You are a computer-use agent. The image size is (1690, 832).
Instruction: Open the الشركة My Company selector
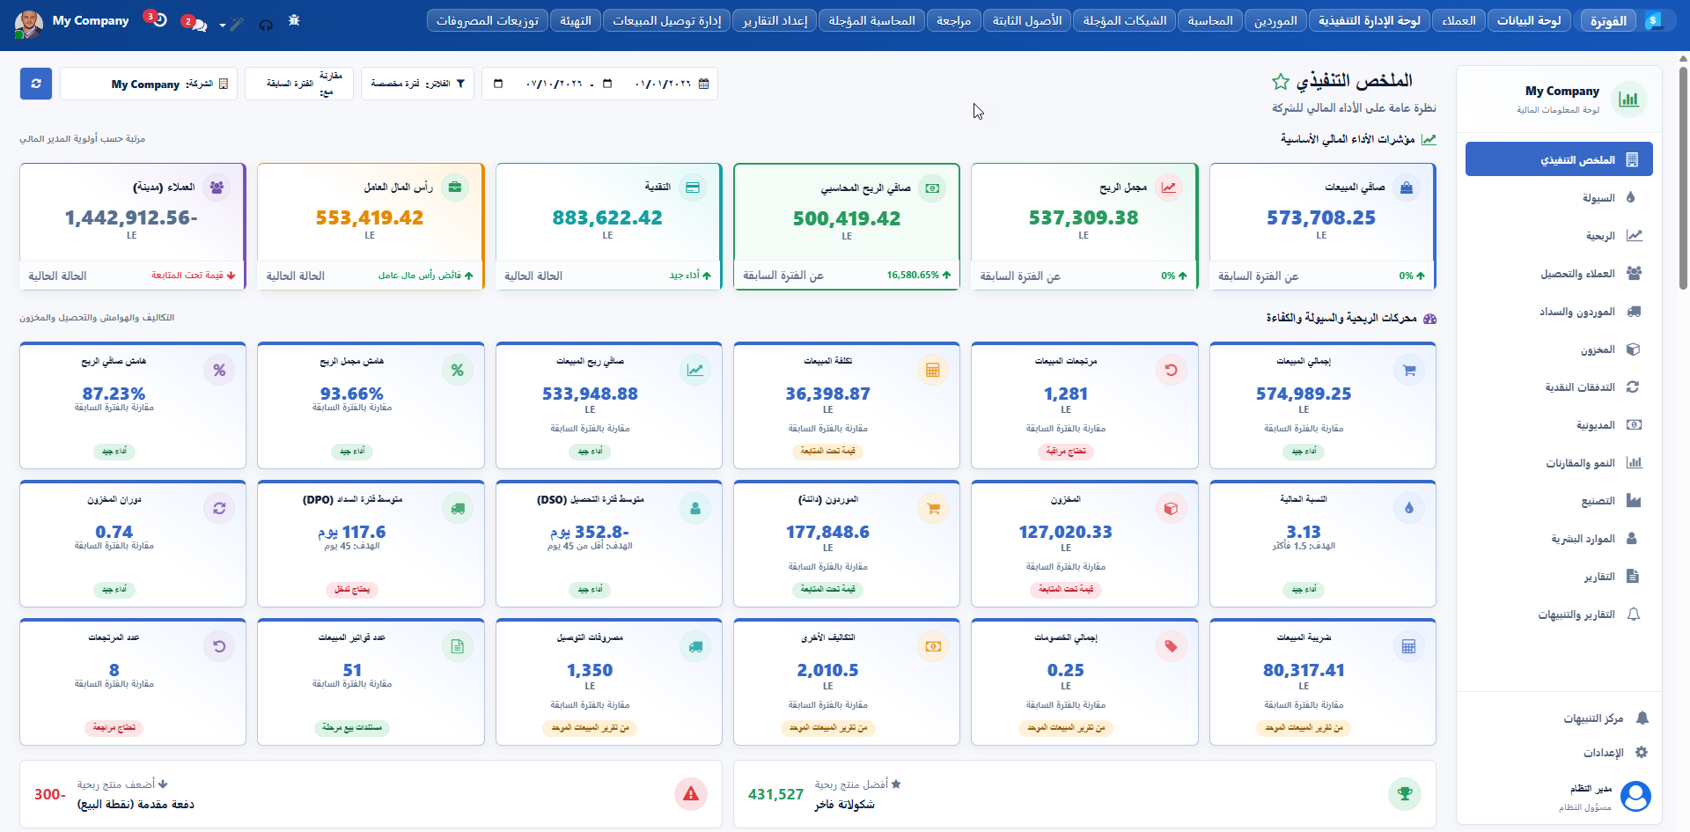point(149,84)
